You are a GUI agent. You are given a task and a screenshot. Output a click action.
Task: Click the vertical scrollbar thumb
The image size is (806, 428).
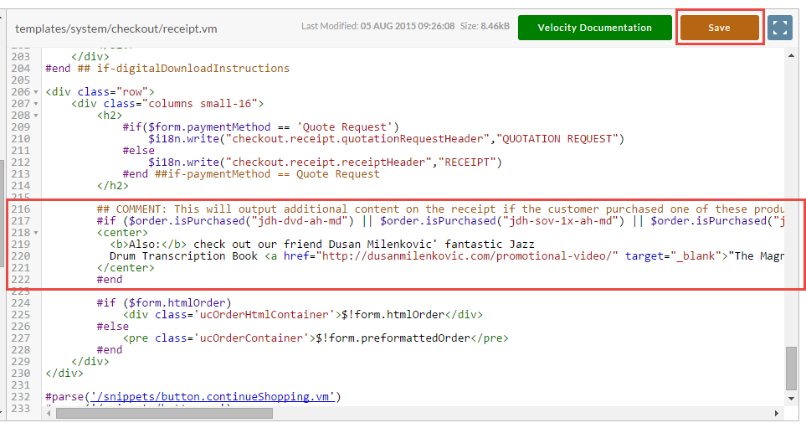(791, 369)
